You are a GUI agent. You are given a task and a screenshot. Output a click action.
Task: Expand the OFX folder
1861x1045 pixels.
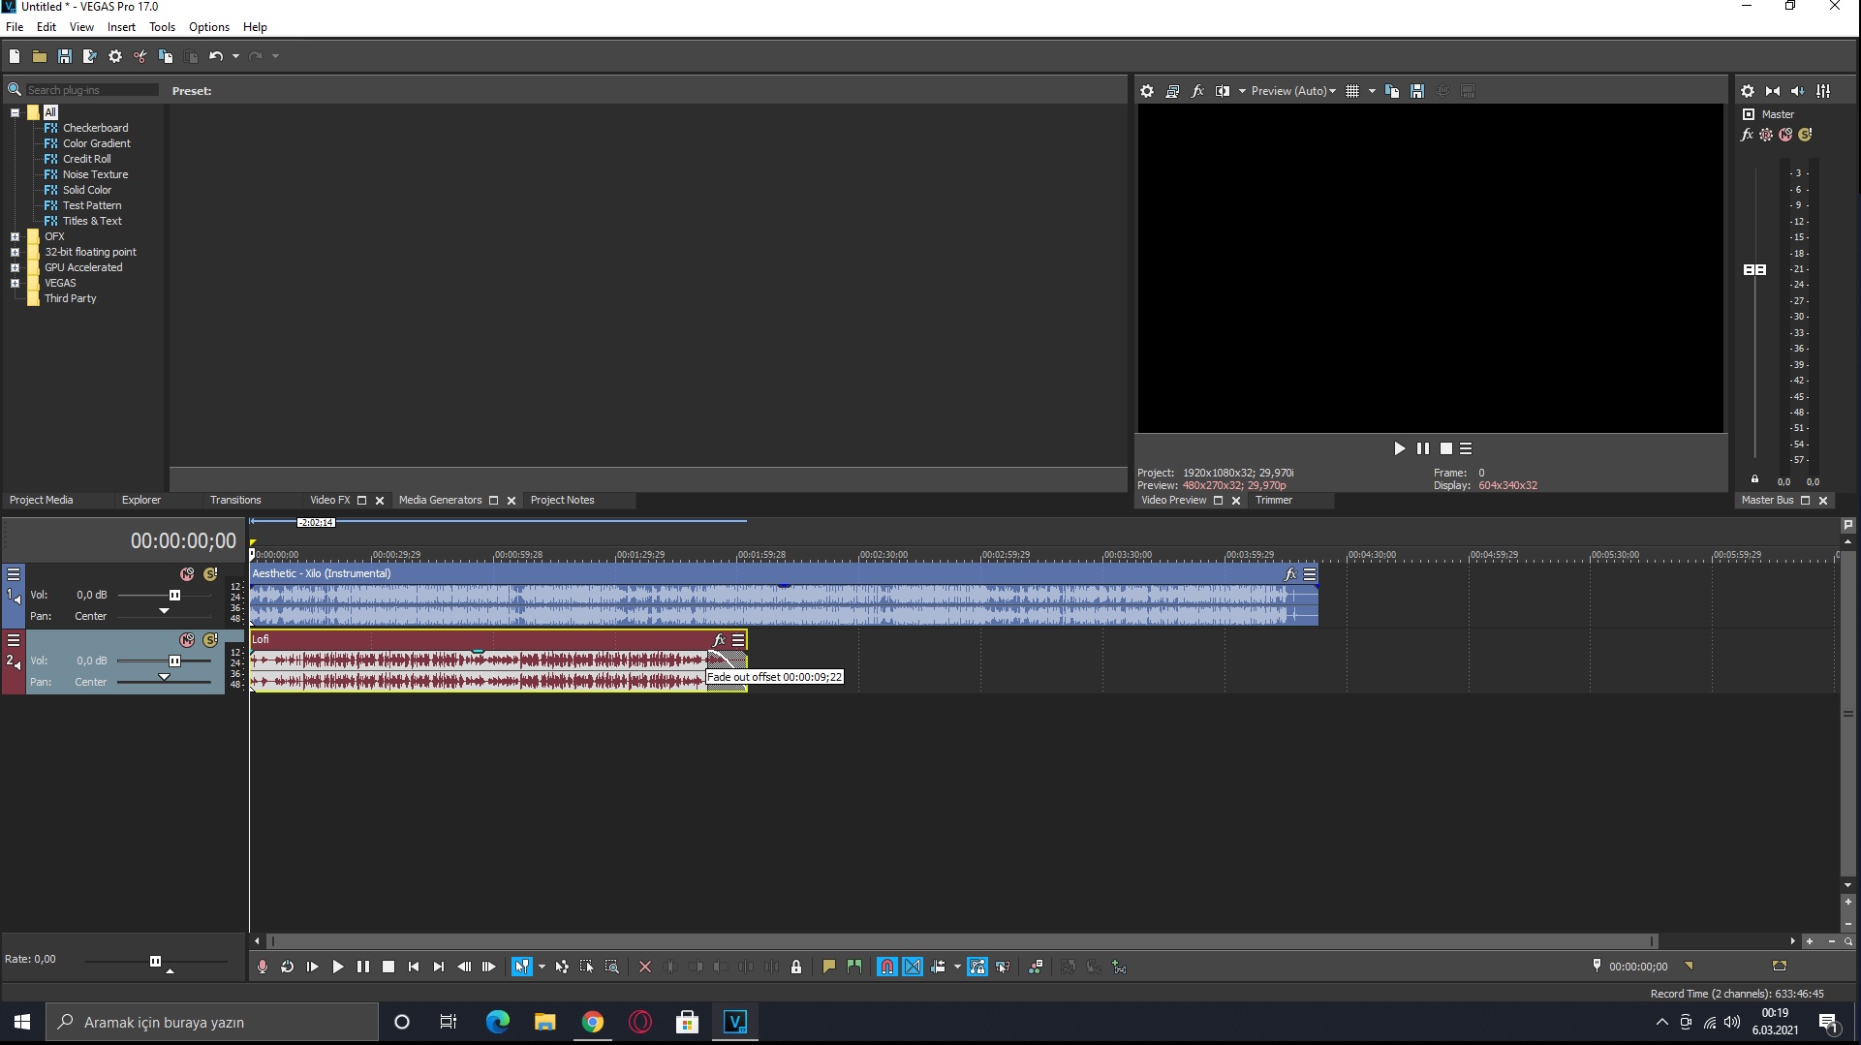coord(15,236)
